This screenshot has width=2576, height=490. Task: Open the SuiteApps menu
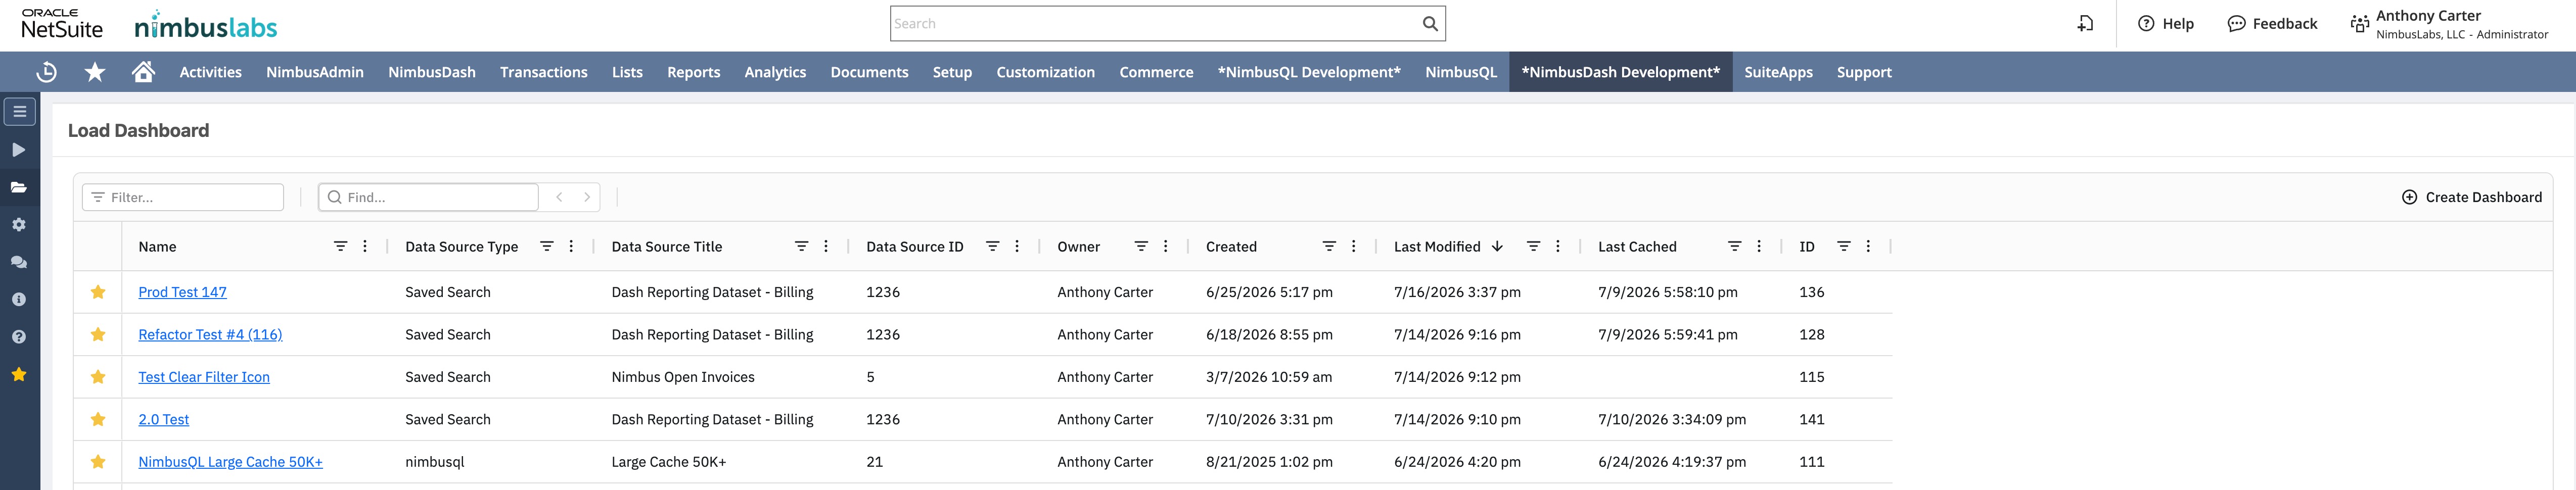(1778, 72)
